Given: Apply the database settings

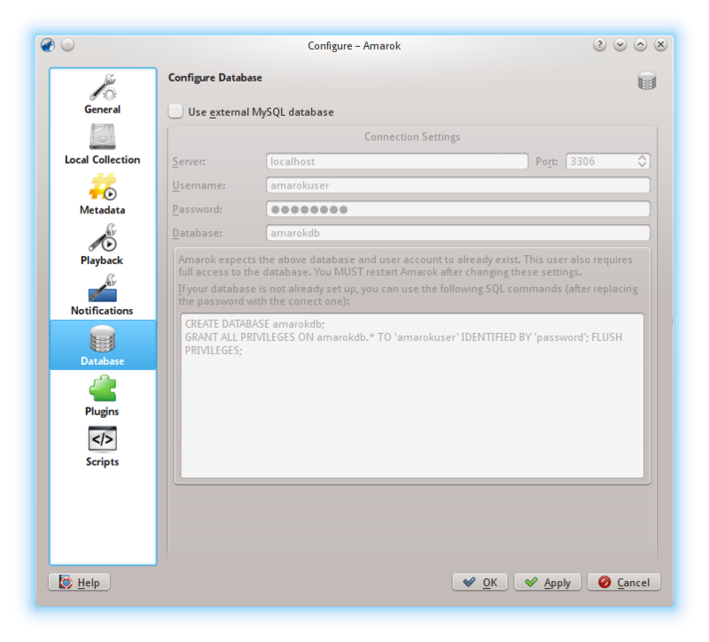Looking at the screenshot, I should pos(548,582).
